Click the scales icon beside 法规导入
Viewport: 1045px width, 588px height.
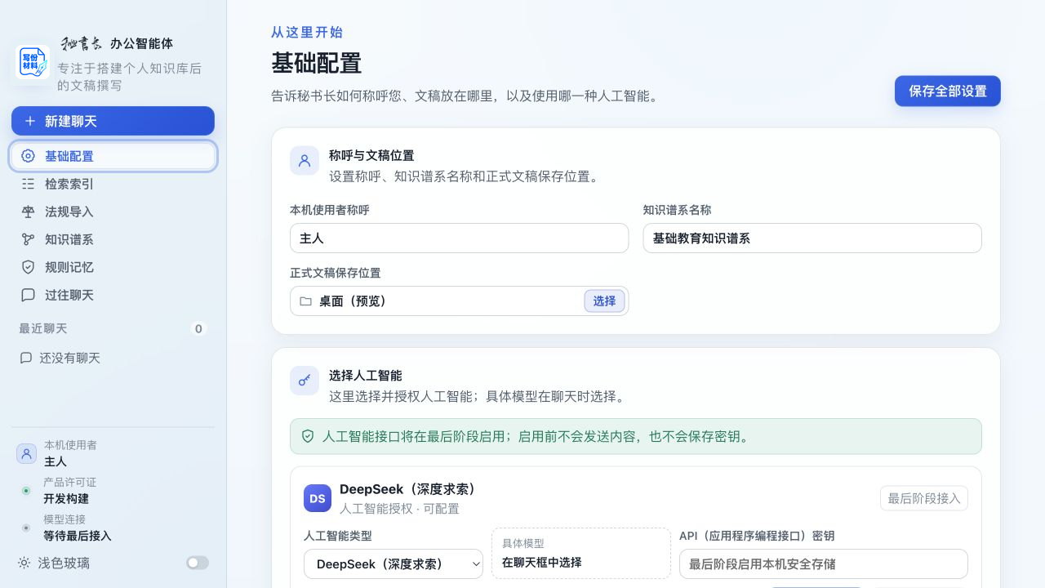point(28,212)
